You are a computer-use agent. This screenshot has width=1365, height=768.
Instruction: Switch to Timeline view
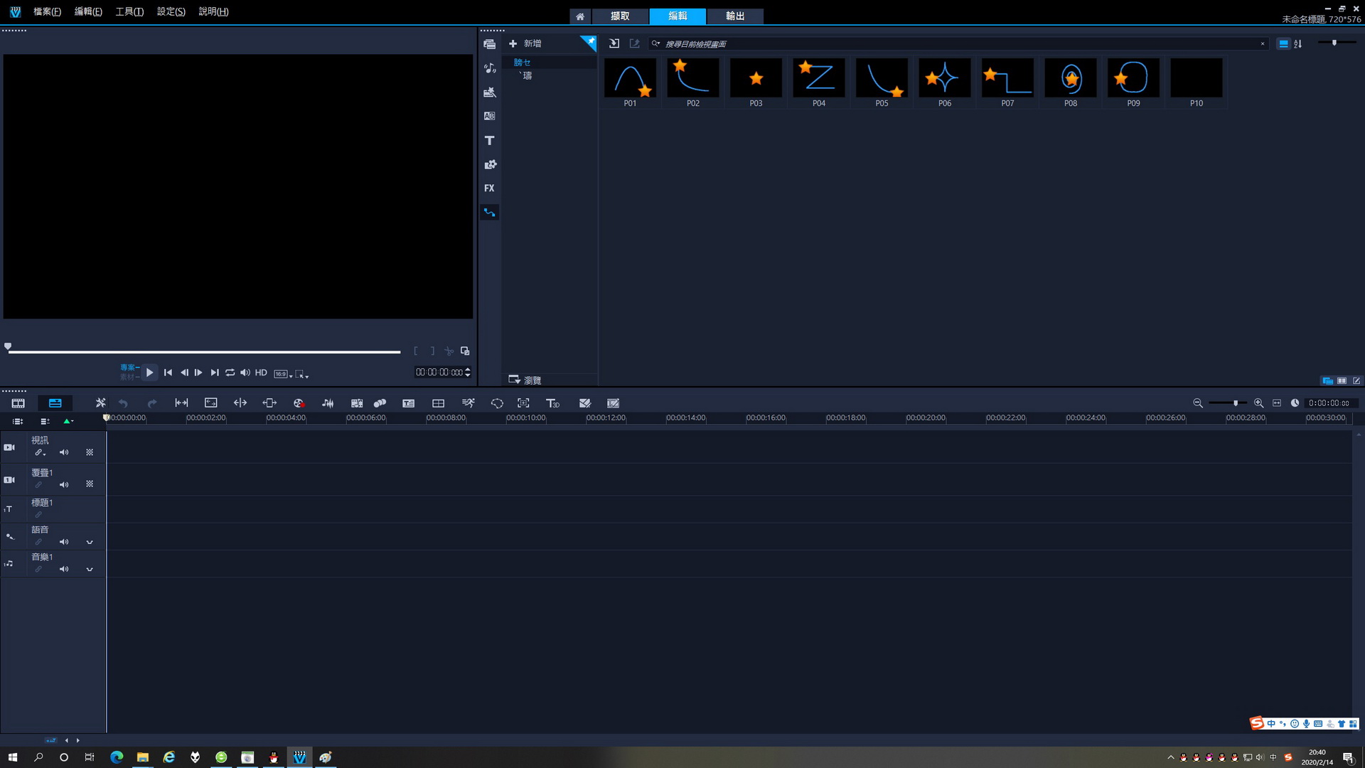[55, 403]
